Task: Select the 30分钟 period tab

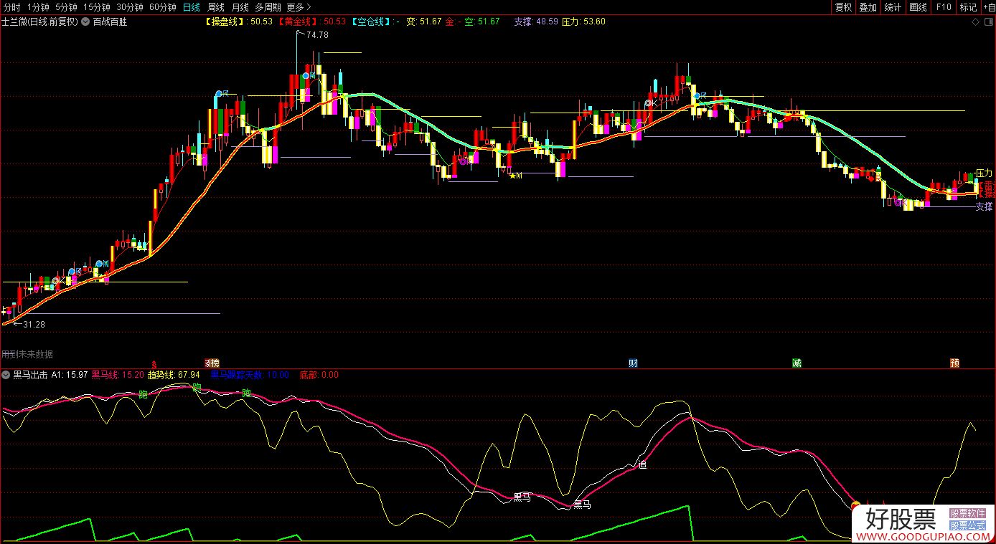Action: (129, 7)
